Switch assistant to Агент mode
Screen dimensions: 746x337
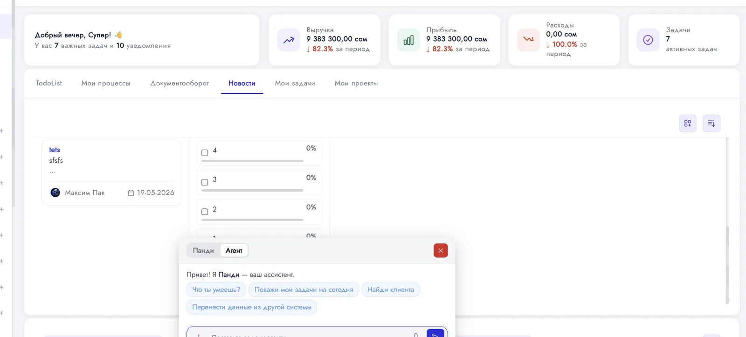234,251
